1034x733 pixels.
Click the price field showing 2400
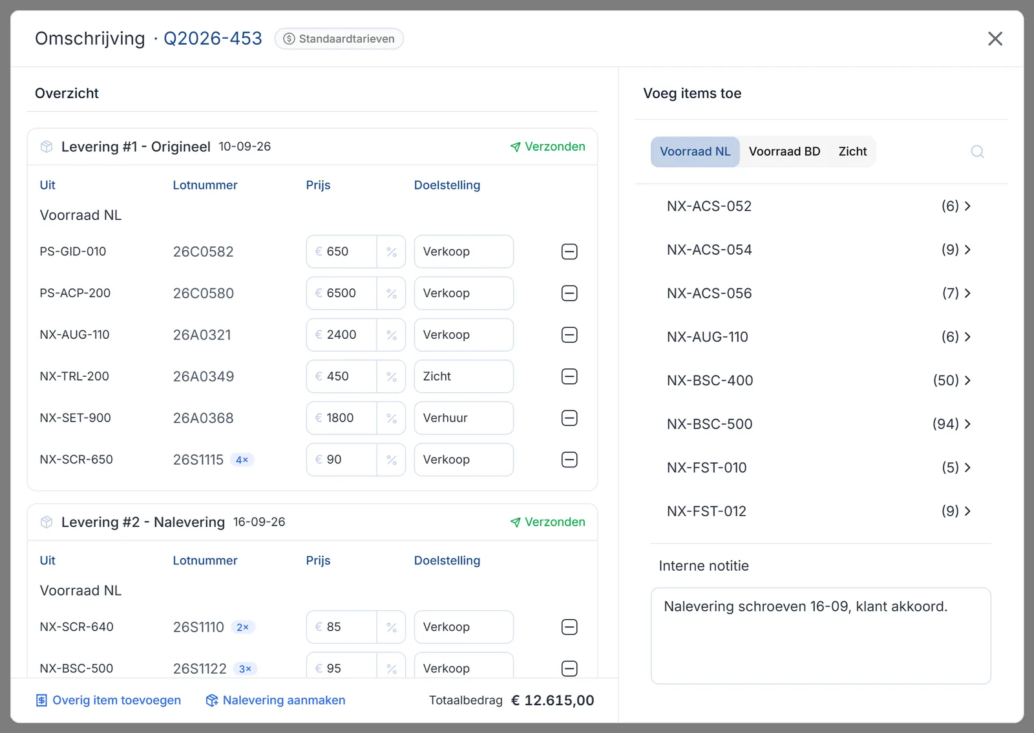point(342,335)
